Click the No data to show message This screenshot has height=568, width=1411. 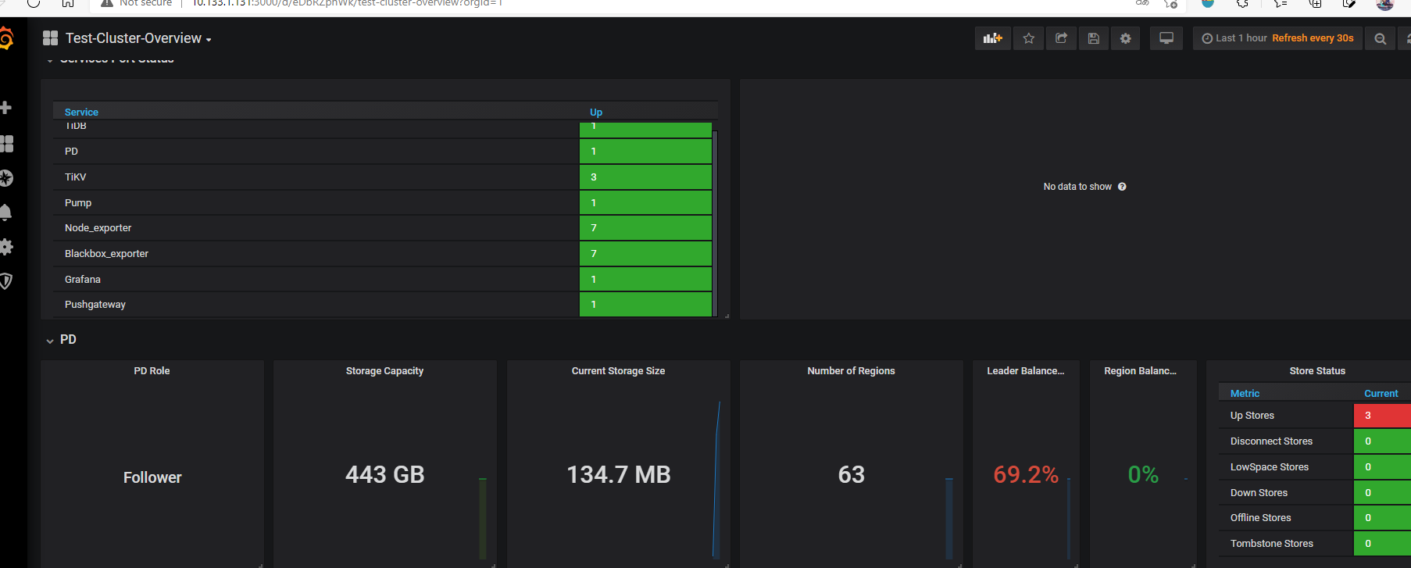tap(1077, 187)
